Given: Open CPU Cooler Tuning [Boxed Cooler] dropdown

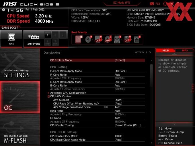Looking at the screenshot, I should point(128,125).
